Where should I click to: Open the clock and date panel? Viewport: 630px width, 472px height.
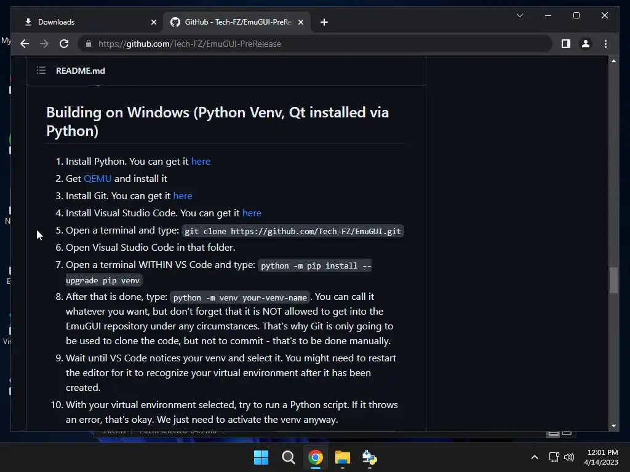pos(602,457)
